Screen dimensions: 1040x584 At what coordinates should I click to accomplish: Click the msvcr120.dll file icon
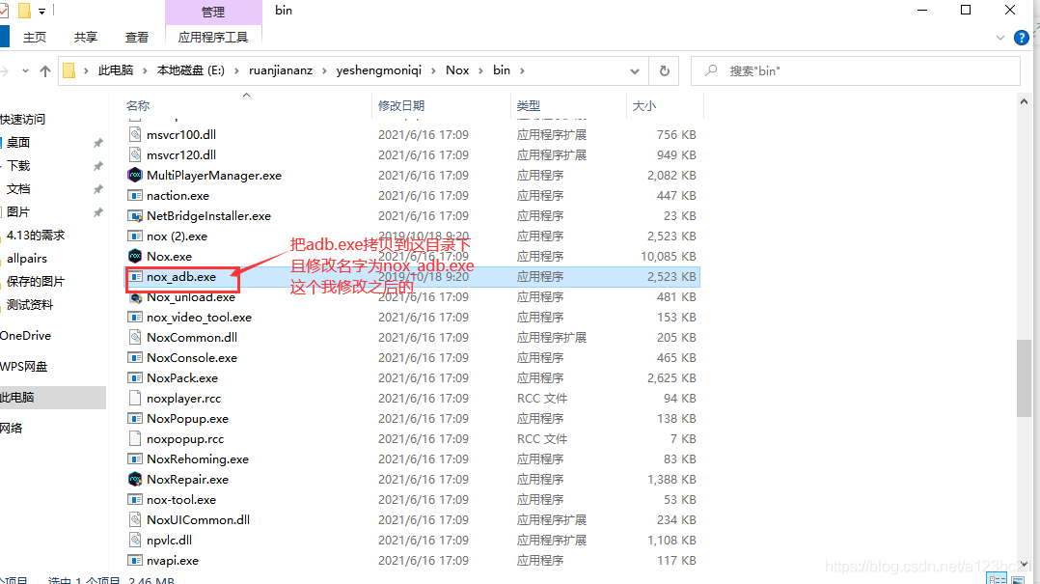tap(135, 154)
